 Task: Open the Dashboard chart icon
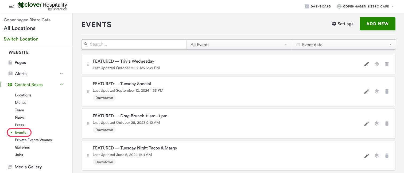coord(307,6)
